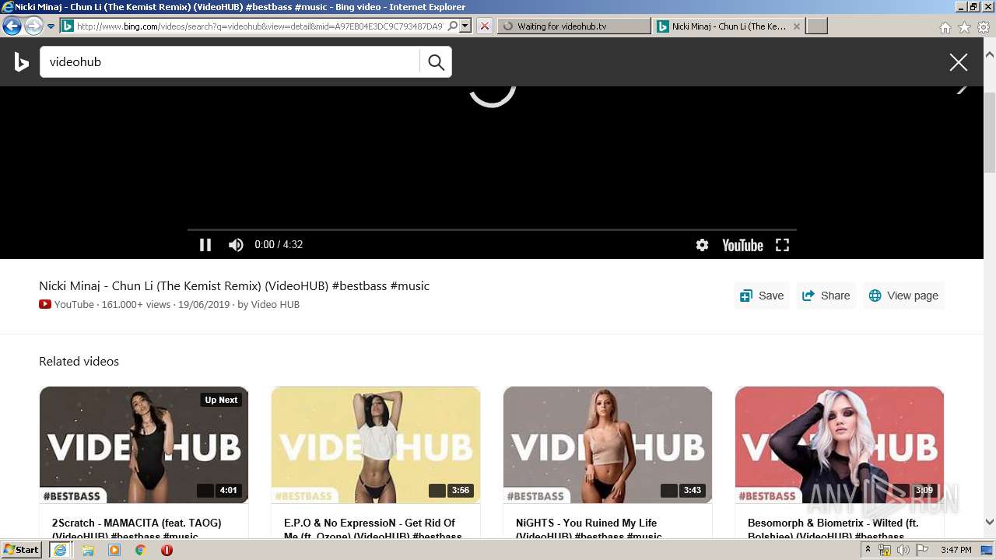Click Besomorph & Biometrix title link

tap(833, 529)
